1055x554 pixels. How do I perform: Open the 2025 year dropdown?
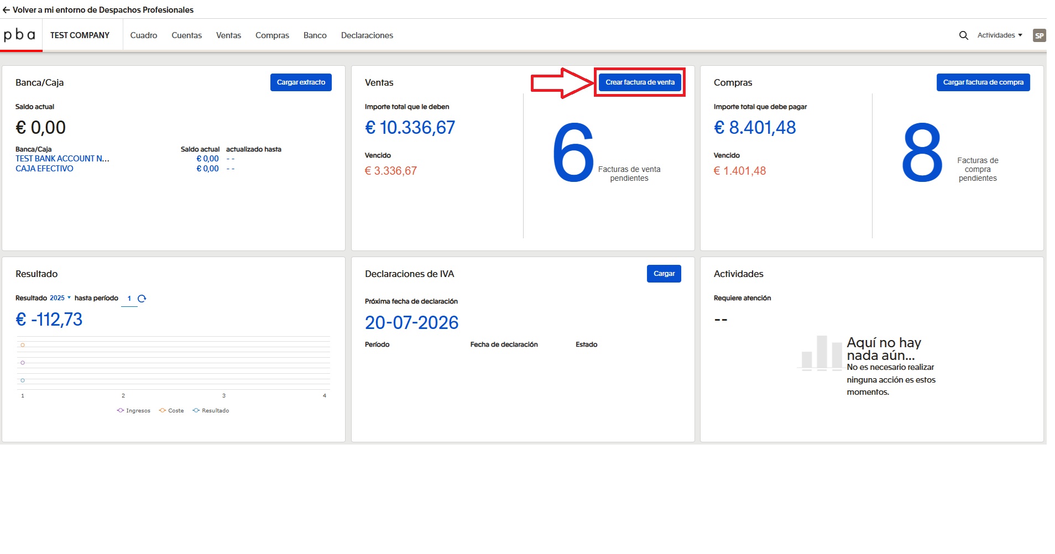tap(60, 298)
